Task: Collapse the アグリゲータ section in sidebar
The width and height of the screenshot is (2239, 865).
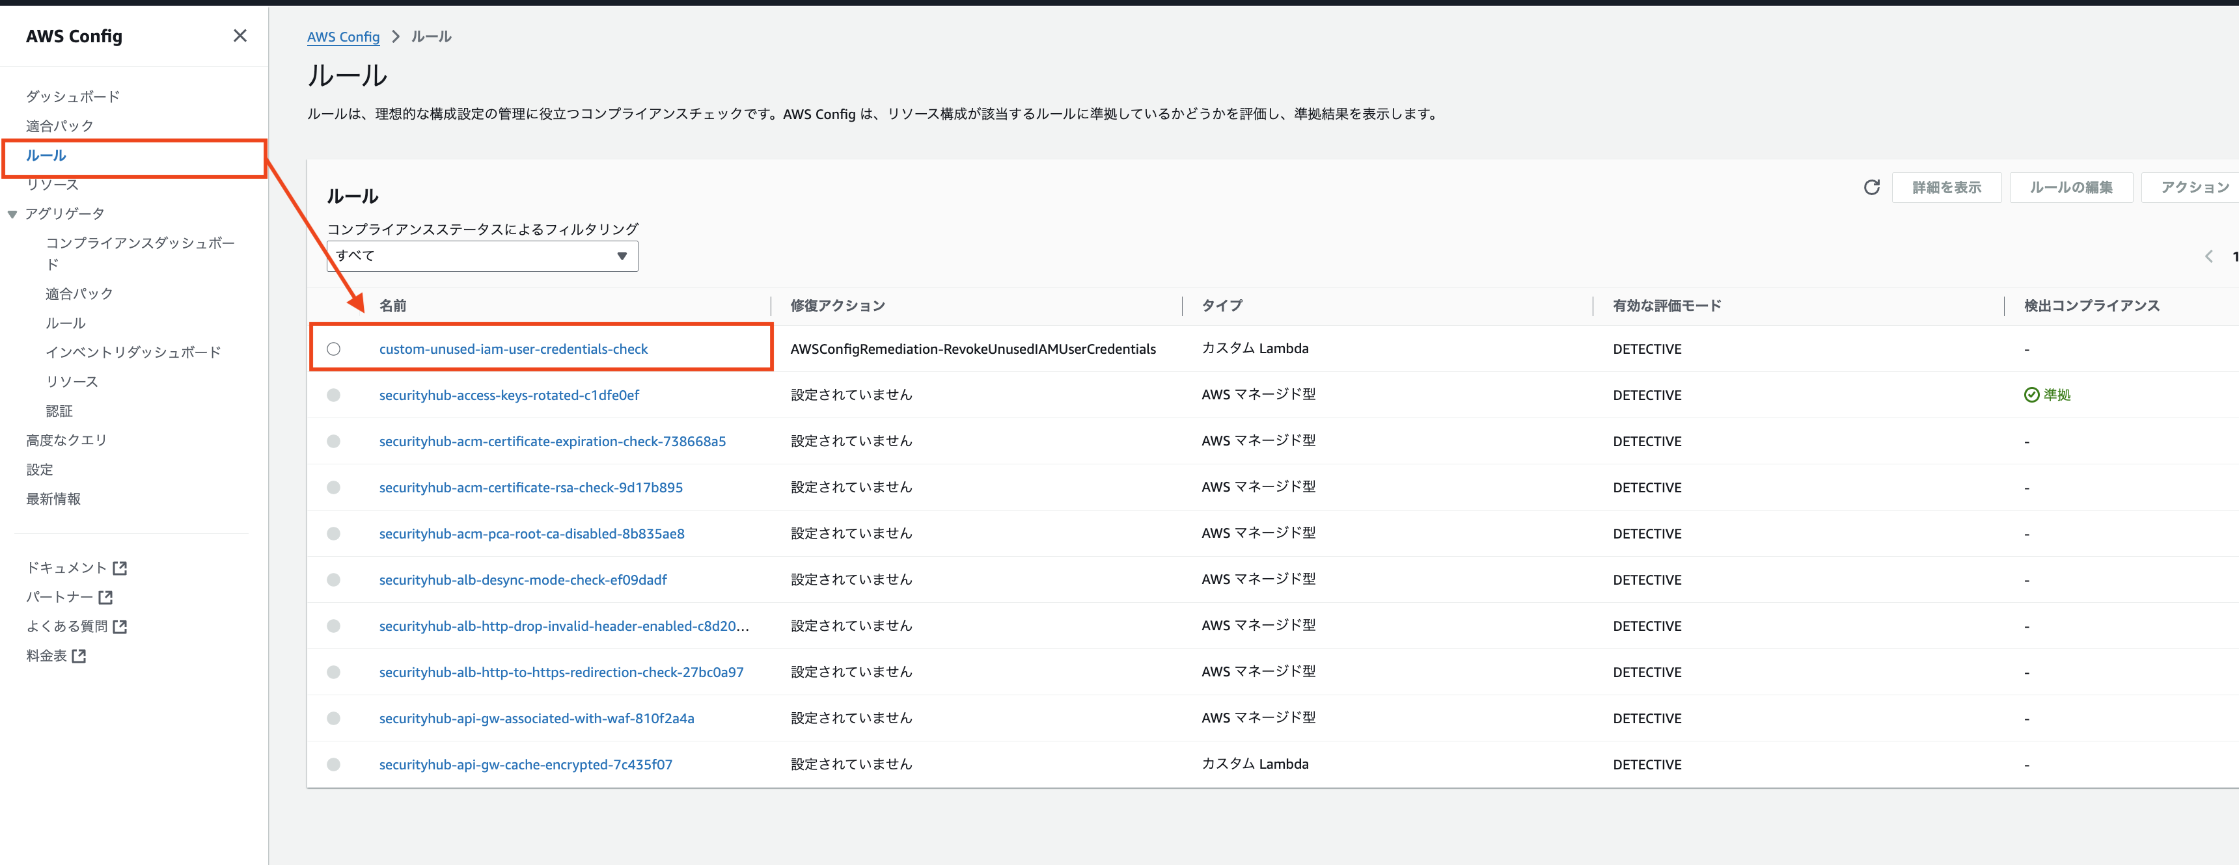Action: (x=12, y=213)
